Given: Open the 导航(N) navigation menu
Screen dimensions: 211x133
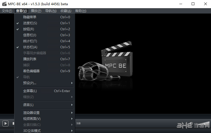Looking at the screenshot, I should coord(51,11).
